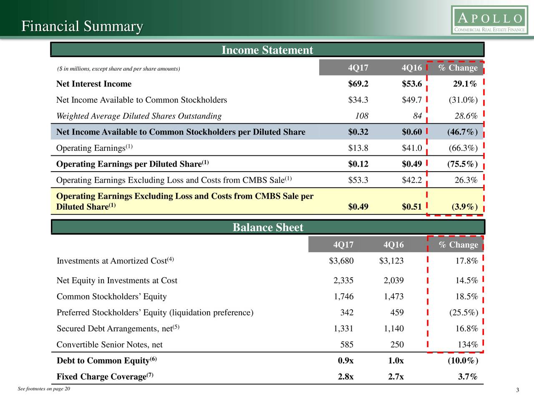Click the Income Statement section header
The height and width of the screenshot is (401, 534).
[267, 50]
